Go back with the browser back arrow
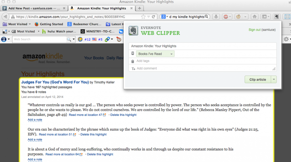Viewport: 291px width, 162px height. click(x=5, y=17)
